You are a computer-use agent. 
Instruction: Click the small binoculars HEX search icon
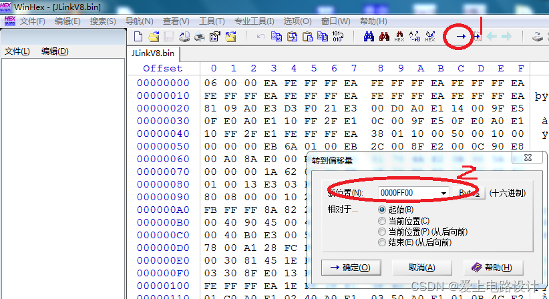coord(399,36)
